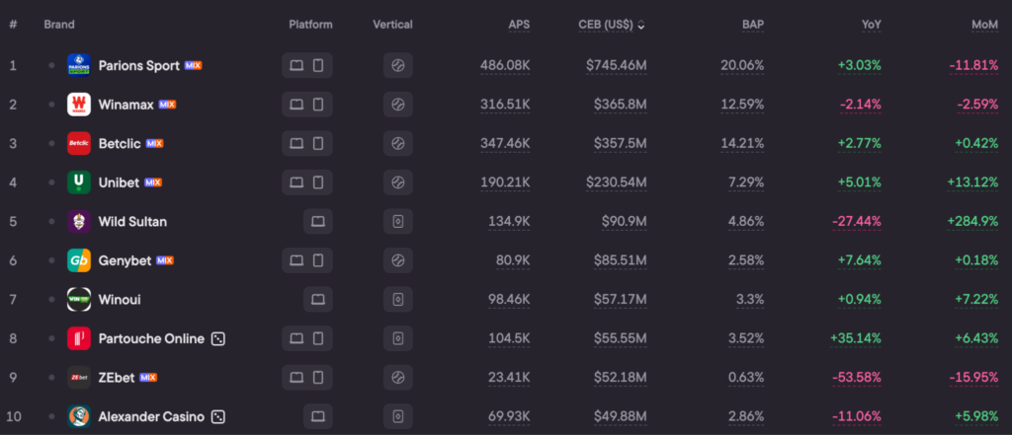Image resolution: width=1012 pixels, height=435 pixels.
Task: Click the MIX badge next to Unibet
Action: 153,182
